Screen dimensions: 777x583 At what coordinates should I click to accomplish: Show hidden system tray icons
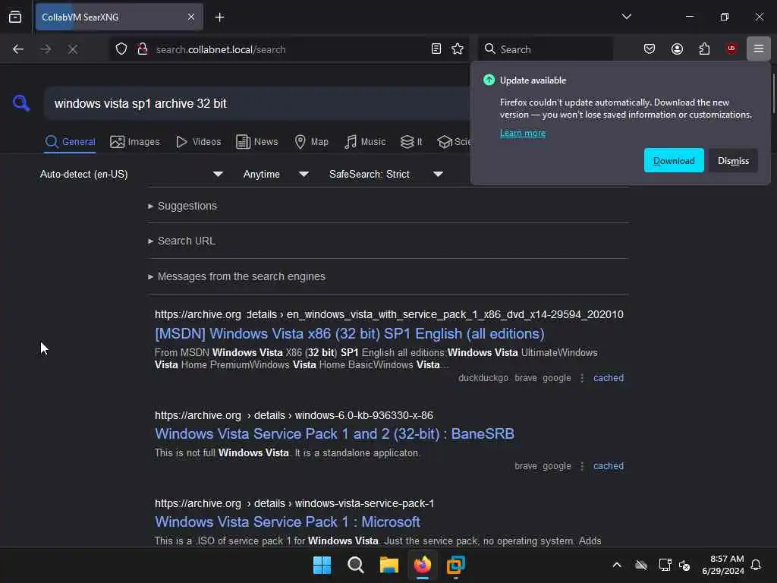pos(616,565)
